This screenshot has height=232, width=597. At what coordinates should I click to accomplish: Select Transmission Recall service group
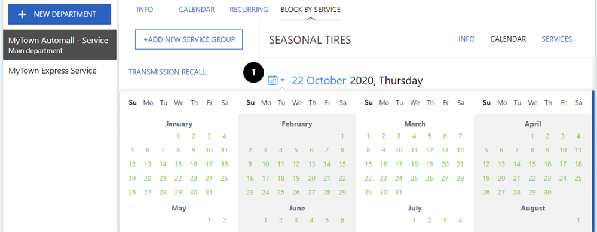click(x=167, y=72)
